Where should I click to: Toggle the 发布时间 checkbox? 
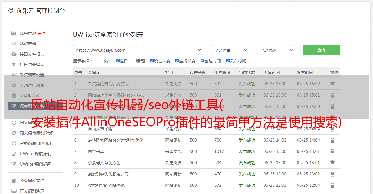tap(228, 61)
